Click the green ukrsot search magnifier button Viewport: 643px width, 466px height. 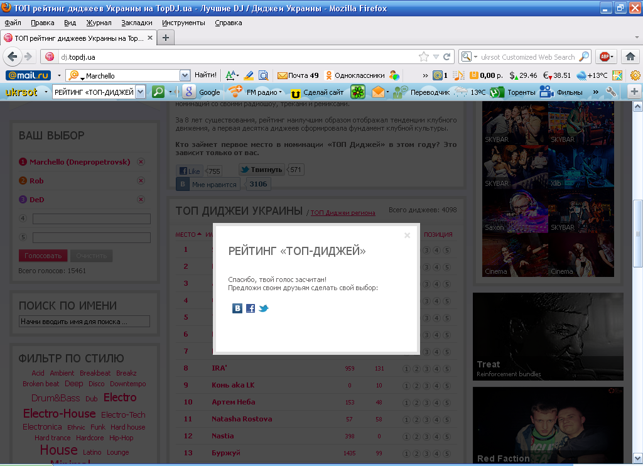(158, 92)
